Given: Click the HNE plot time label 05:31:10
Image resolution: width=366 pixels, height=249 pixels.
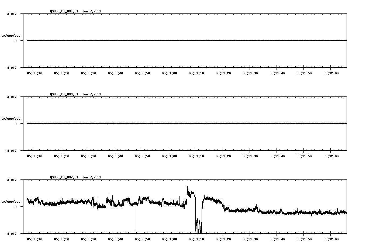Looking at the screenshot, I should coord(196,73).
